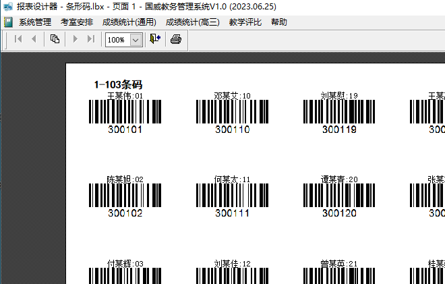445x284 pixels.
Task: Click barcode number 300110
Action: coord(232,130)
